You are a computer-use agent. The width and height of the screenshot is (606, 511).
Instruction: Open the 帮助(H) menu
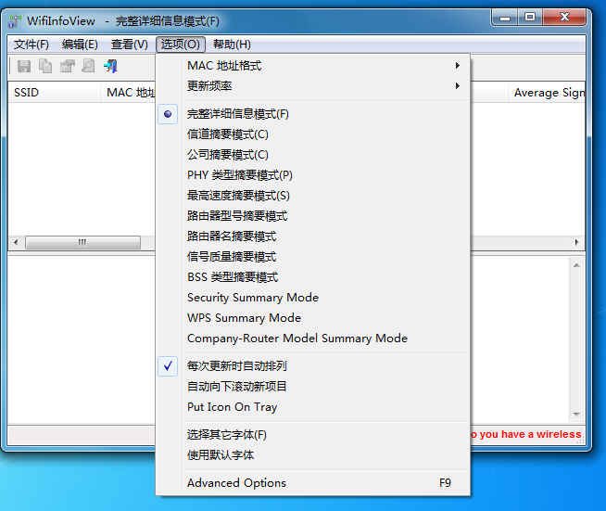[x=232, y=45]
